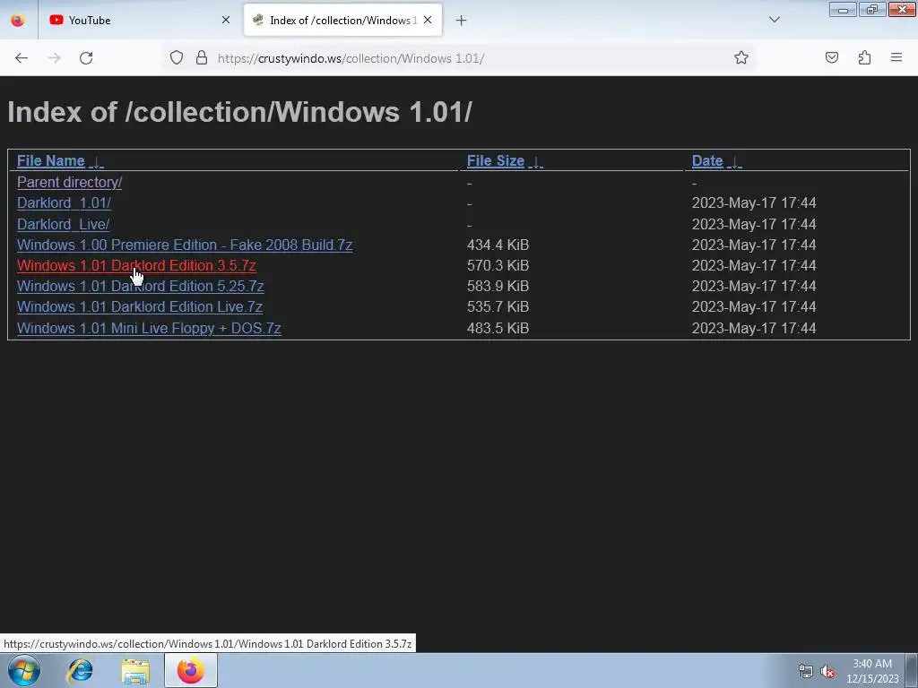Viewport: 918px width, 688px height.
Task: Bookmark this page with the star icon
Action: [741, 57]
